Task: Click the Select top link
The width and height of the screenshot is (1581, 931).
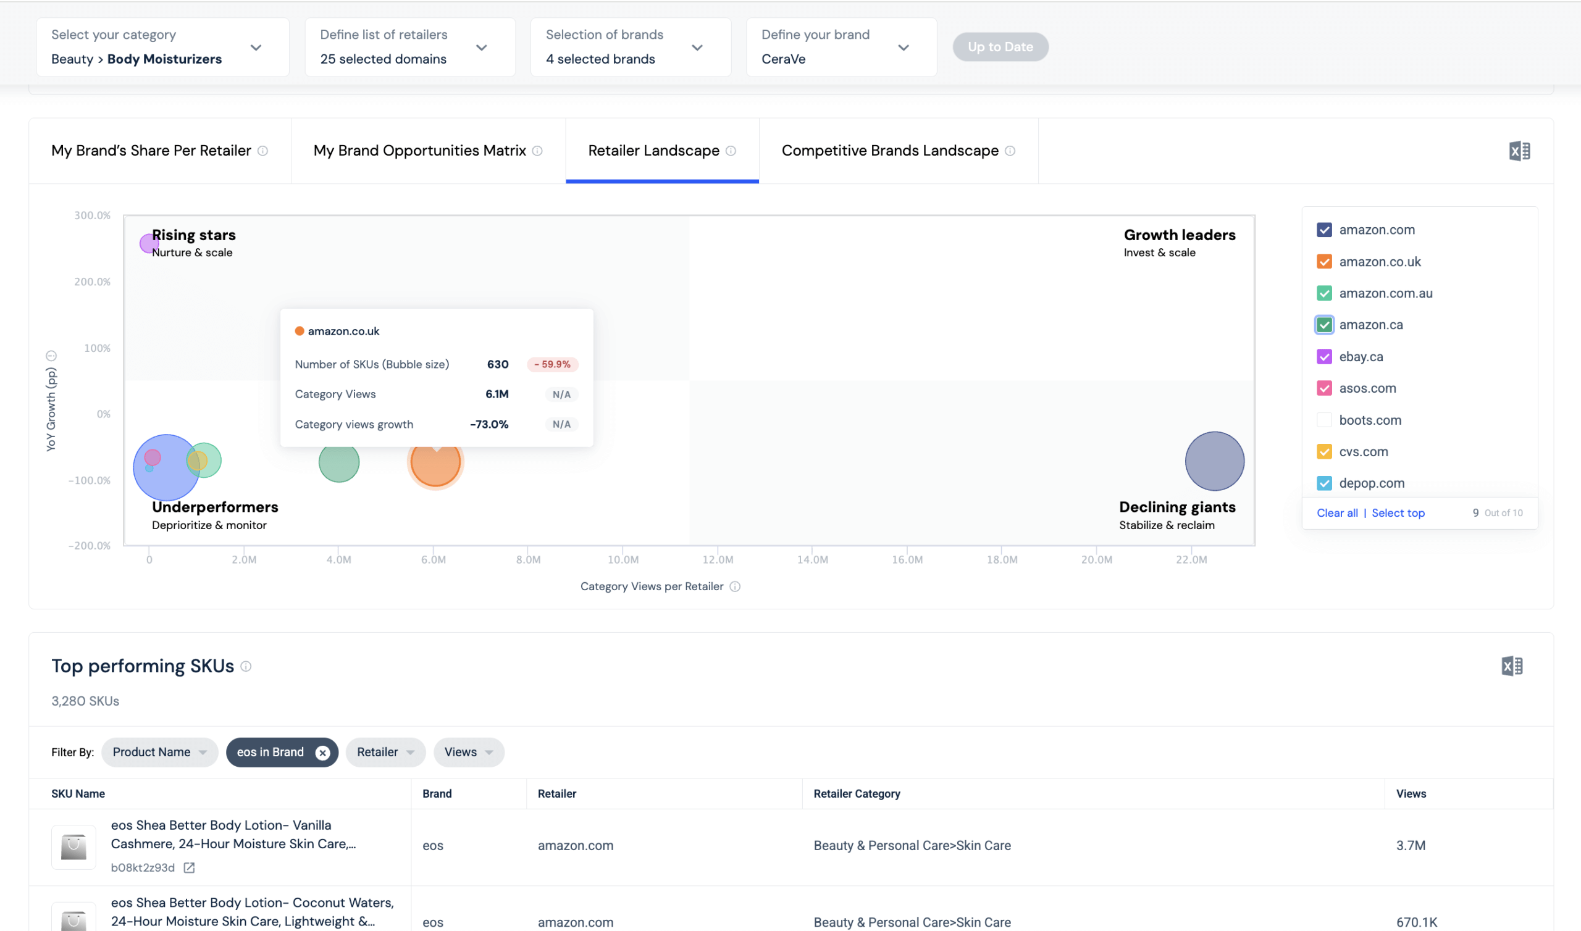Action: (x=1398, y=513)
